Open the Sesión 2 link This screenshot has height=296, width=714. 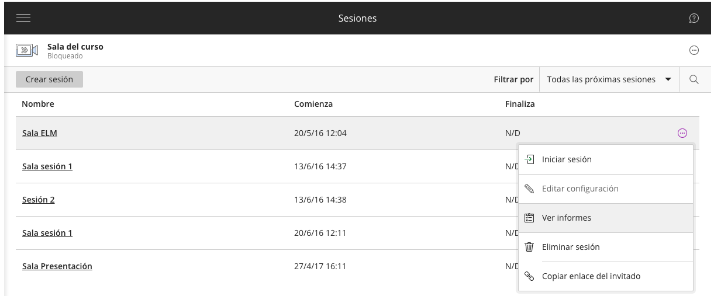coord(39,200)
